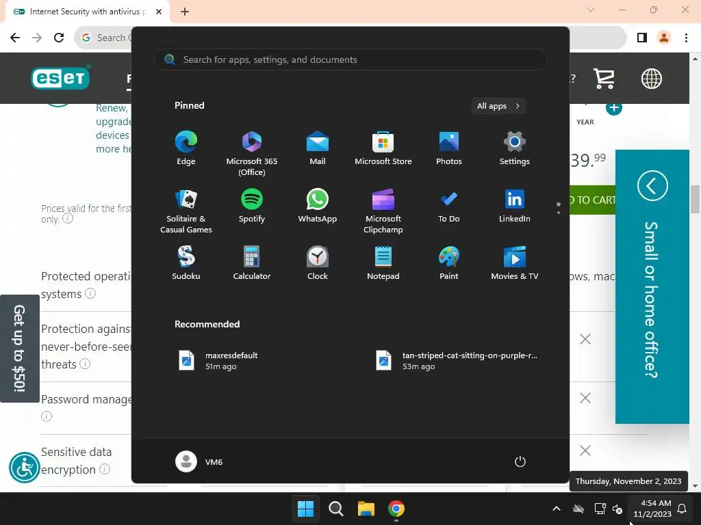Open the ESET language globe icon

652,79
